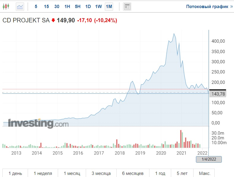Image resolution: width=234 pixels, height=177 pixels.
Task: Click the 1/4/2022 date marker label
Action: coord(209,159)
